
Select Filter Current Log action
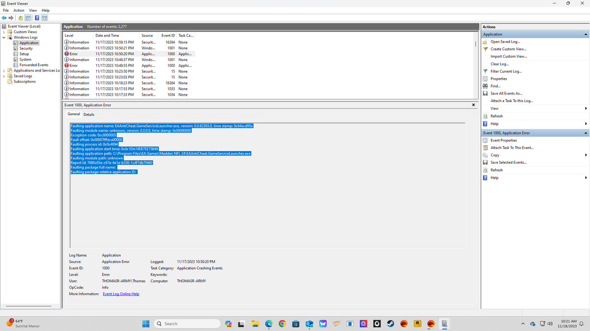click(506, 72)
